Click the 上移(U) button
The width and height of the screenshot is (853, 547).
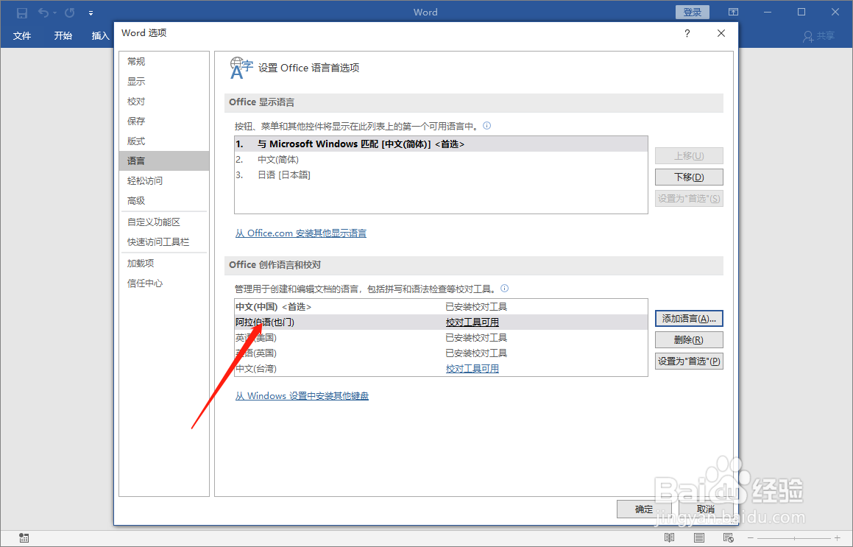click(689, 156)
